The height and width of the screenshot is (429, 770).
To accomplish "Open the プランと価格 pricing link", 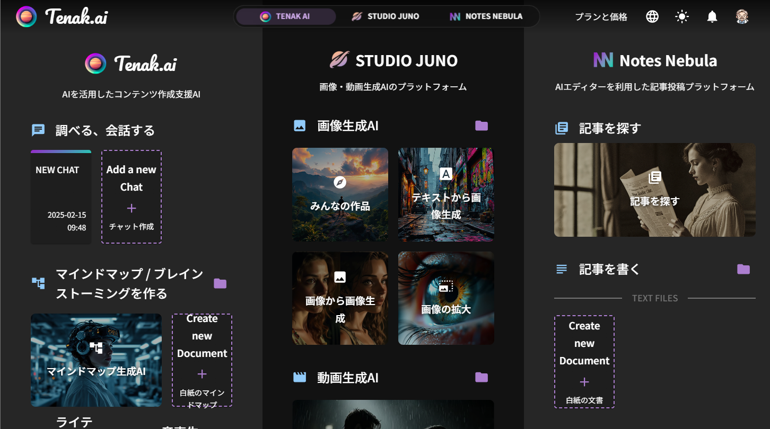I will click(x=601, y=16).
